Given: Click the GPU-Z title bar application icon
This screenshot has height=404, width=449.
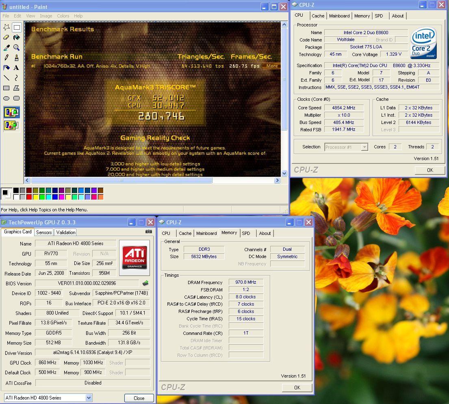Looking at the screenshot, I should tap(4, 222).
